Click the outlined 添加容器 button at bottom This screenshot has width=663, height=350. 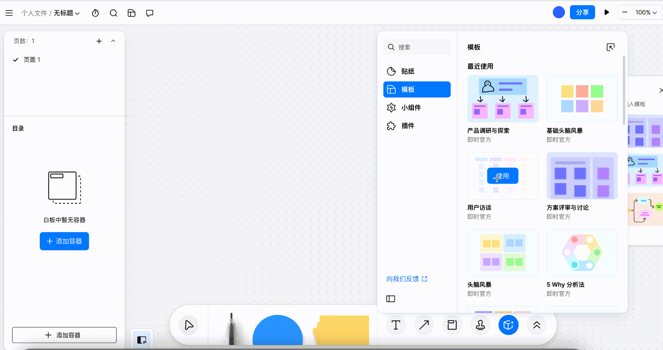[x=64, y=335]
